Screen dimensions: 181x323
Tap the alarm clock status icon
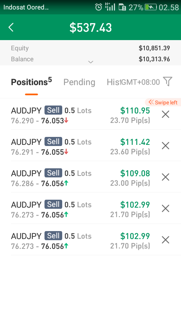click(99, 7)
